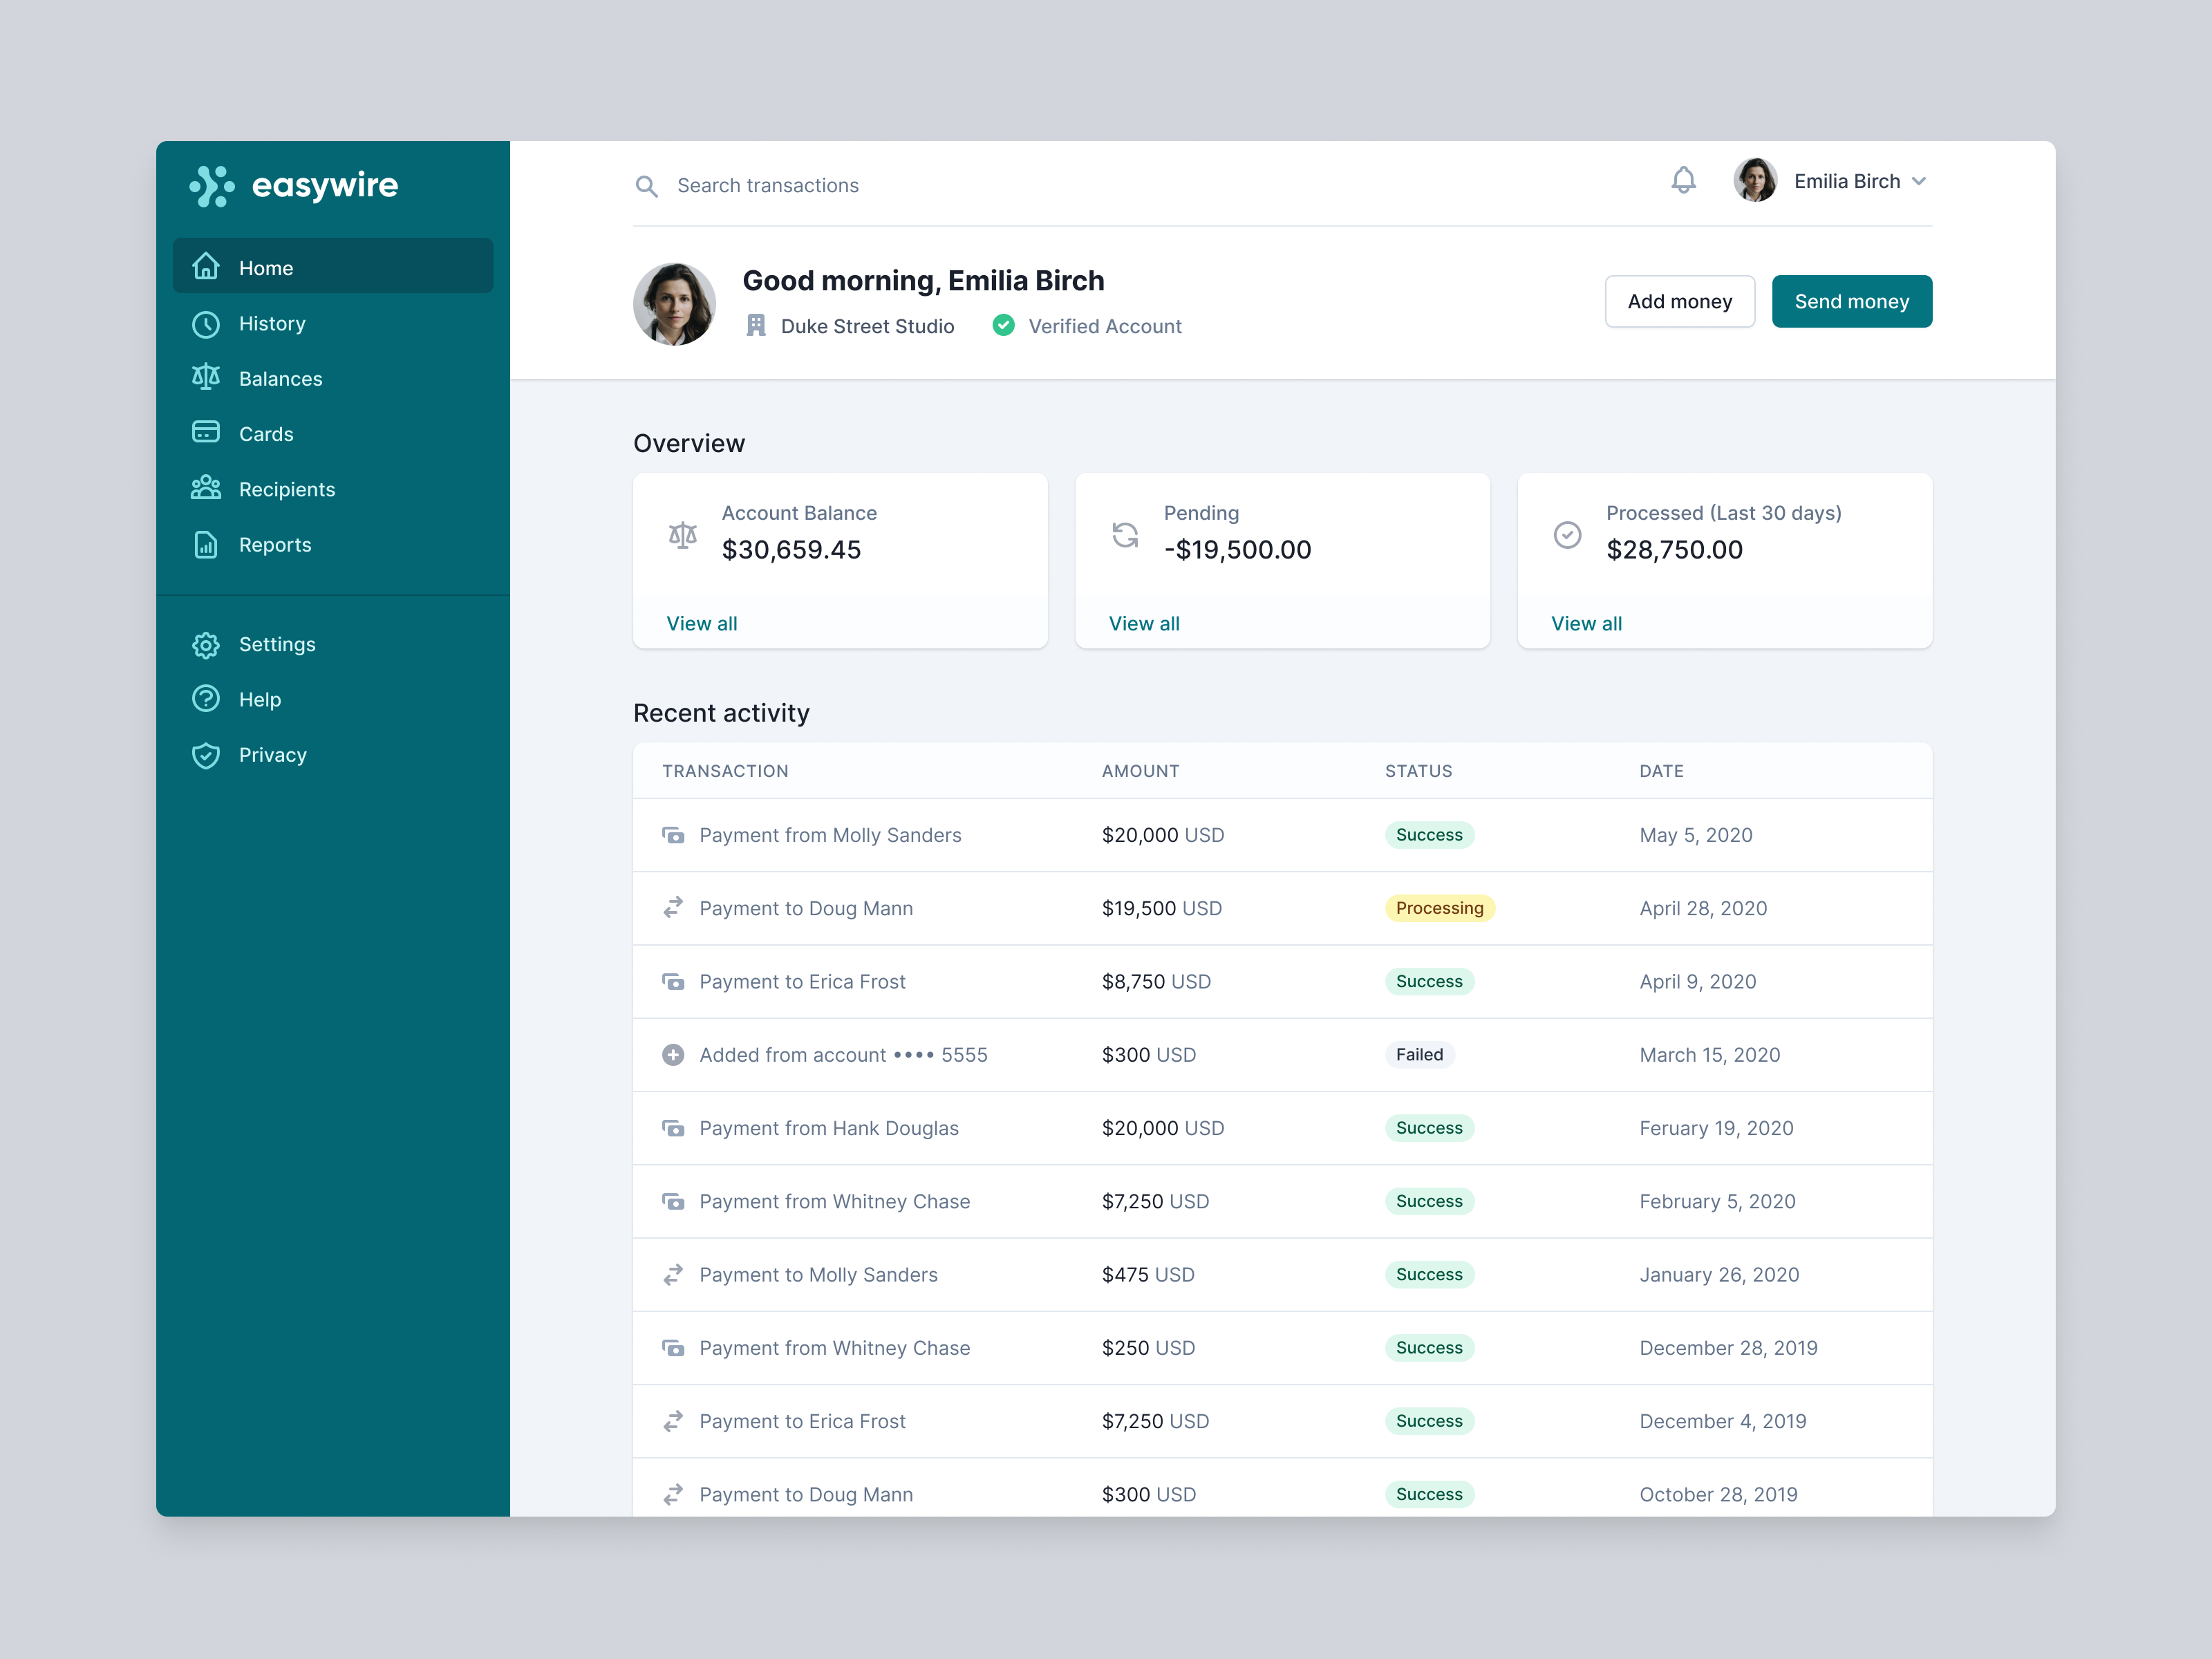Open Settings in the sidebar
This screenshot has width=2212, height=1659.
click(x=276, y=645)
